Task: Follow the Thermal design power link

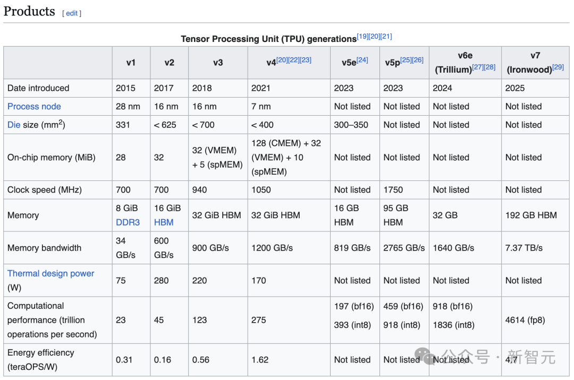Action: point(50,273)
